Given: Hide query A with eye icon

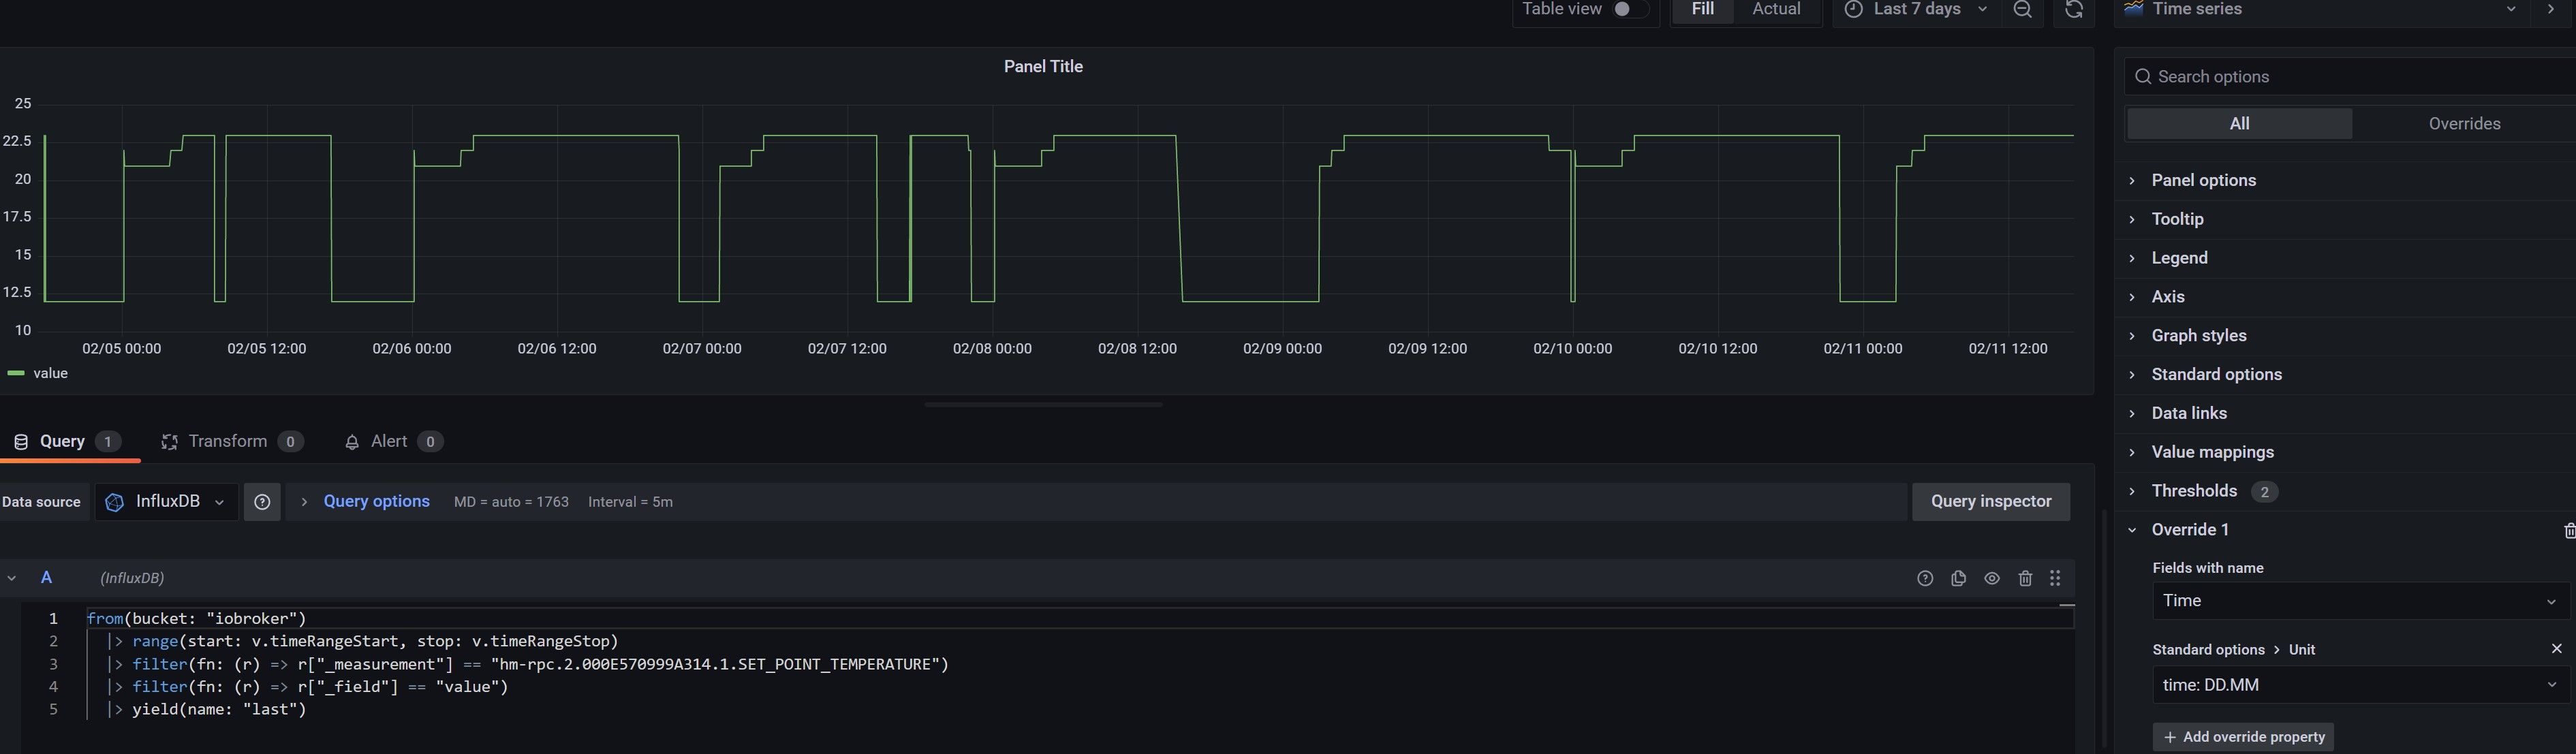Looking at the screenshot, I should tap(1992, 578).
